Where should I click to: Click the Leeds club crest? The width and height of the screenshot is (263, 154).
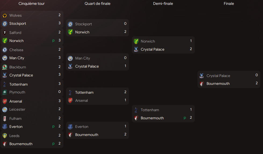(5, 136)
